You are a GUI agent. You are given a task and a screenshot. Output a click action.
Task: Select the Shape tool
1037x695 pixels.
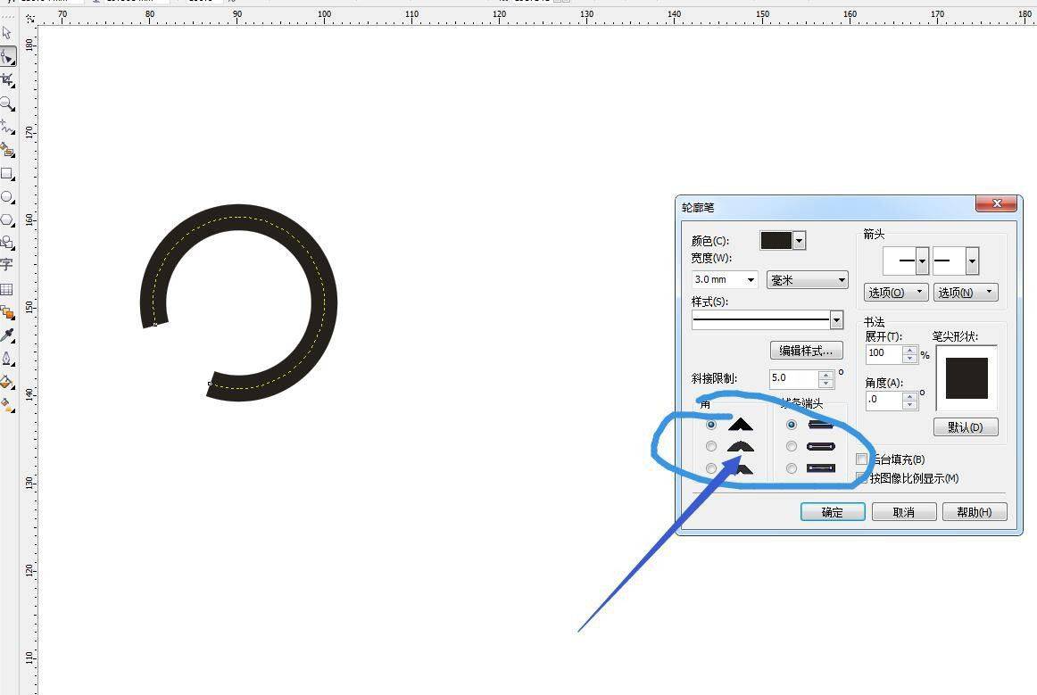pyautogui.click(x=7, y=57)
